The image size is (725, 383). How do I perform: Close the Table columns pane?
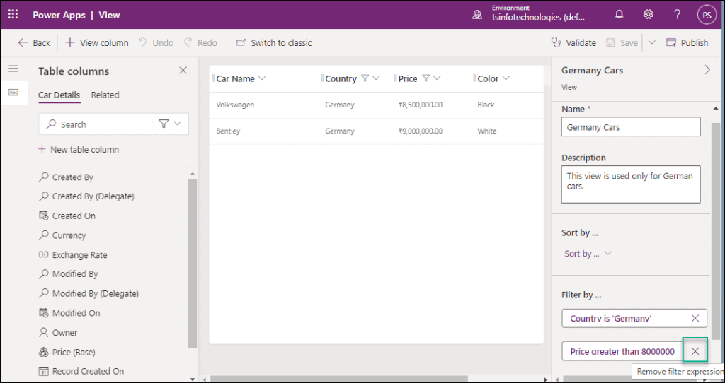click(x=183, y=71)
